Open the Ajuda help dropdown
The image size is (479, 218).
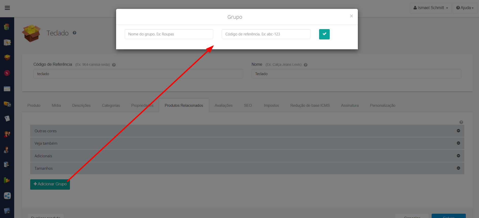pos(465,8)
